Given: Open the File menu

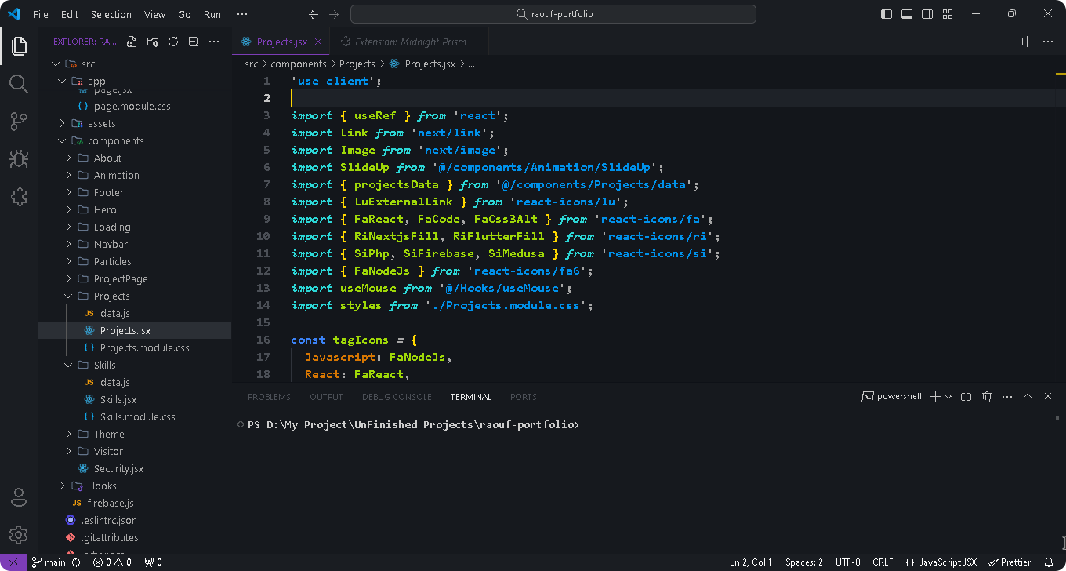Looking at the screenshot, I should pyautogui.click(x=41, y=14).
